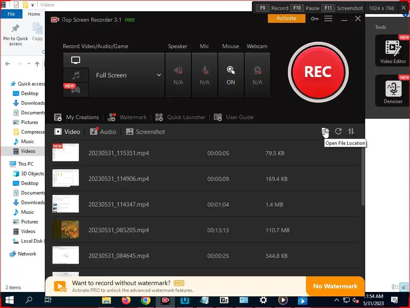Viewport: 410px width, 308px height.
Task: Launch Chrome from the taskbar
Action: pyautogui.click(x=145, y=300)
